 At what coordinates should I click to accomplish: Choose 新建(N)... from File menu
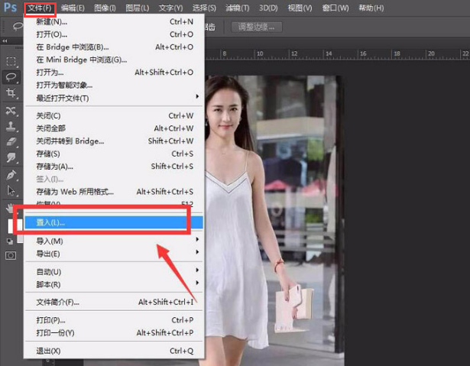click(114, 21)
